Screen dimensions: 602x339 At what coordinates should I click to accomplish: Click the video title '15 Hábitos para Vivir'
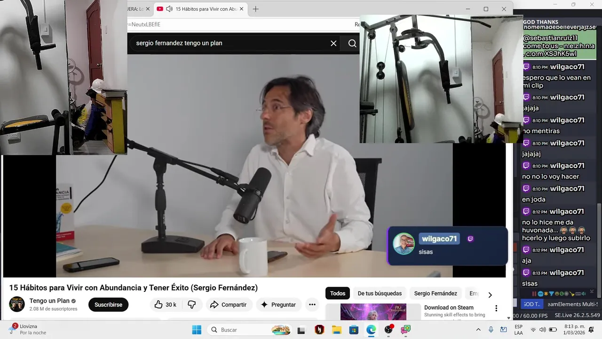click(x=134, y=288)
